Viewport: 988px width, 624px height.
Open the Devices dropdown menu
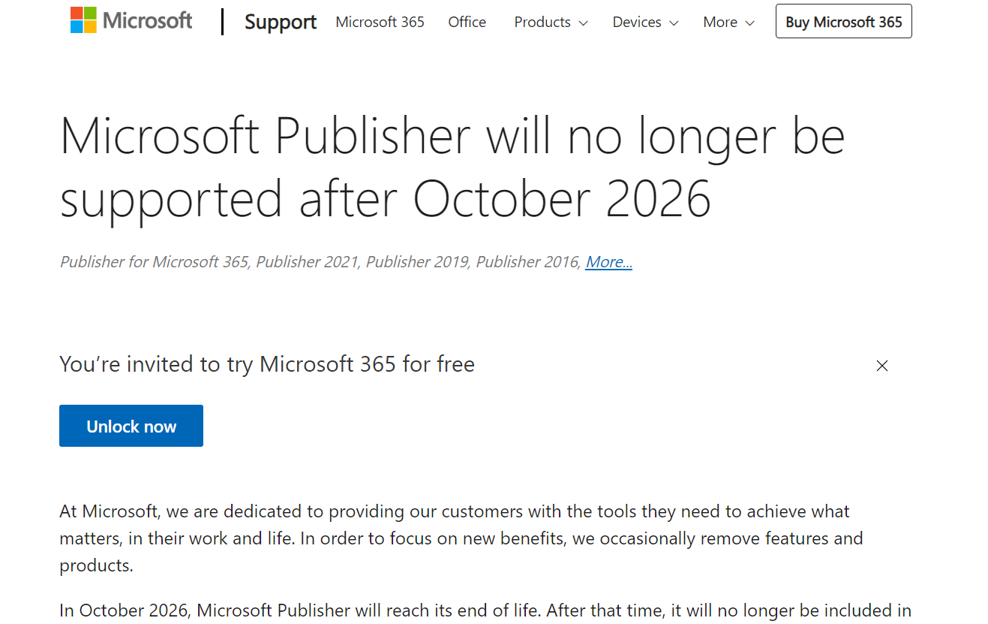635,22
